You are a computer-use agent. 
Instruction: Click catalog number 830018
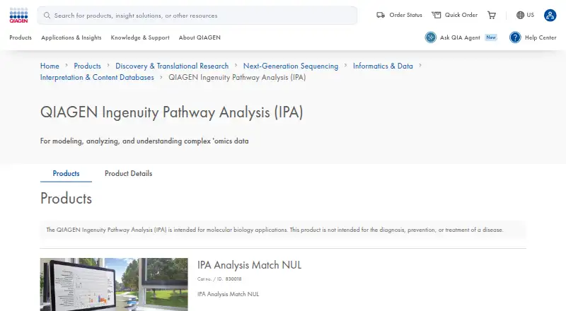233,279
